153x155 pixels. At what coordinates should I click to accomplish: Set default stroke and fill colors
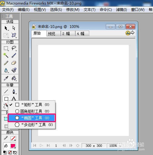[5, 152]
